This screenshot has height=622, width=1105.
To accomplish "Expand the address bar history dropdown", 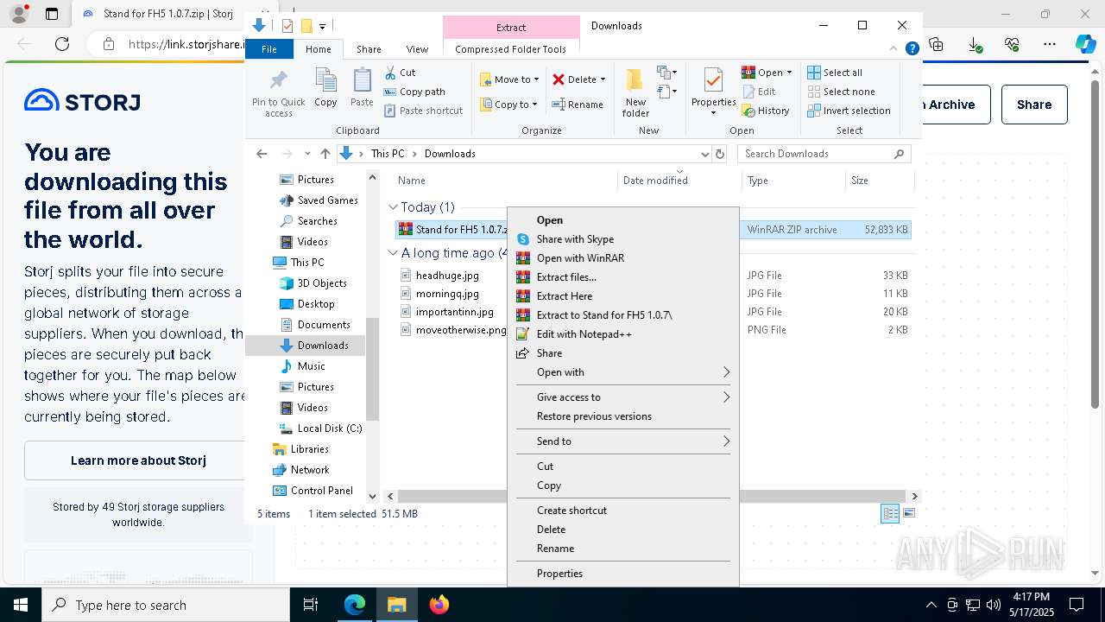I will (x=704, y=154).
